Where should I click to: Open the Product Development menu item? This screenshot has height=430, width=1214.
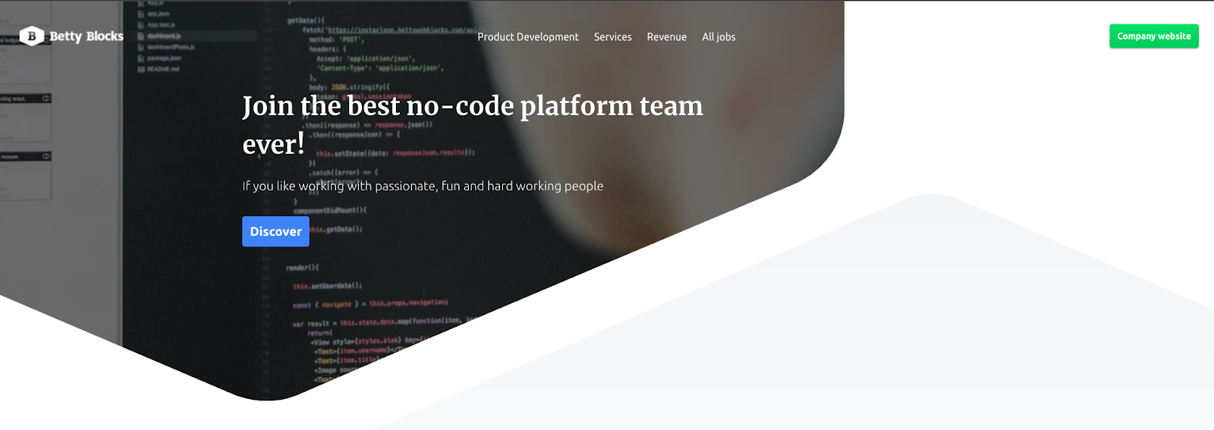click(527, 36)
